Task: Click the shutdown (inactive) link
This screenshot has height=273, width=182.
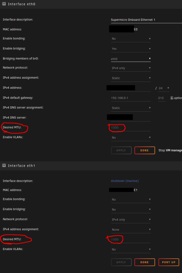Action: pyautogui.click(x=125, y=181)
